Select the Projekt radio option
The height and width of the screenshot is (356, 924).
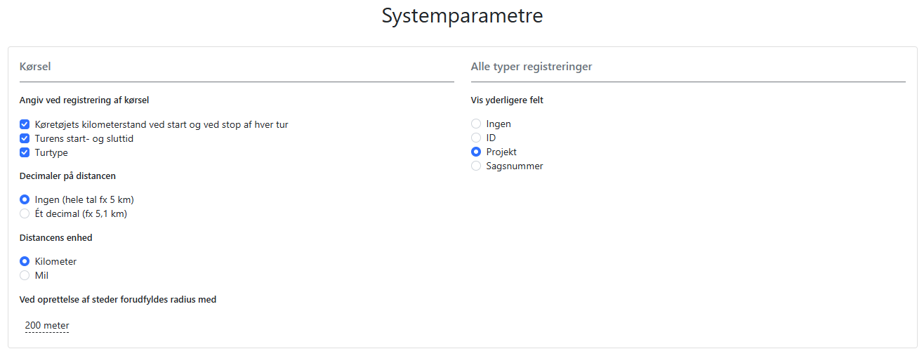point(476,152)
